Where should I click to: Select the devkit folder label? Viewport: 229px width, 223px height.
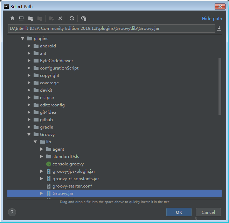46,90
